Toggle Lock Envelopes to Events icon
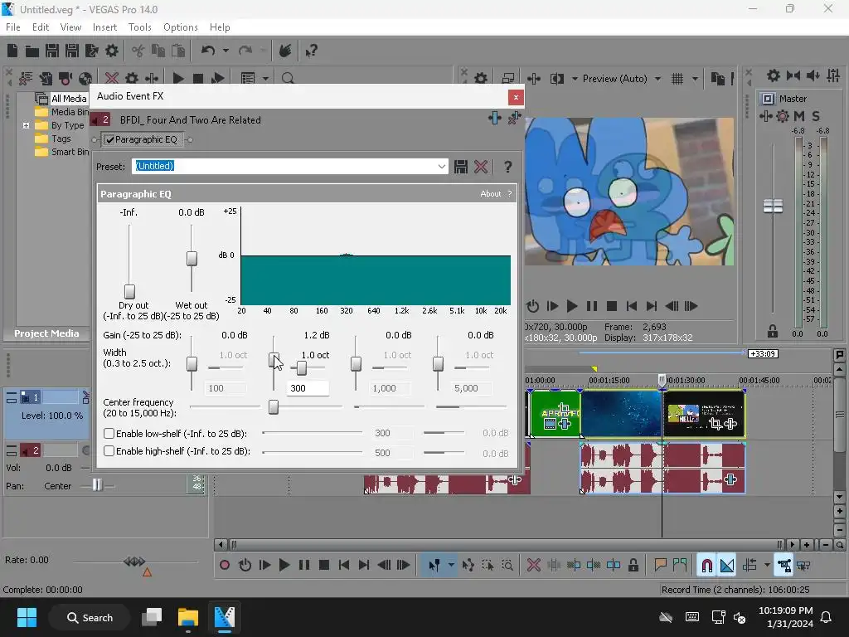Image resolution: width=849 pixels, height=637 pixels. pyautogui.click(x=784, y=566)
